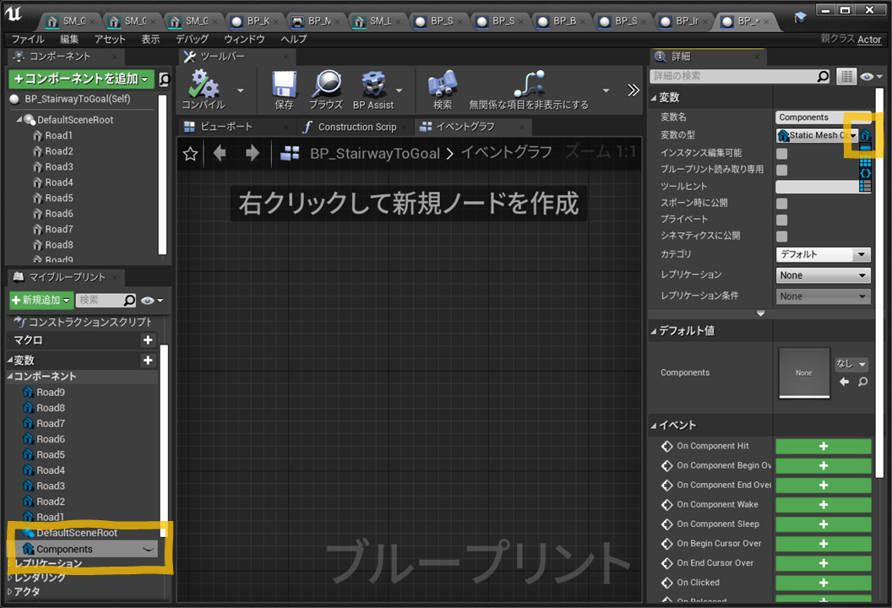Toggle Components variable visibility eye
This screenshot has height=608, width=892.
[148, 550]
